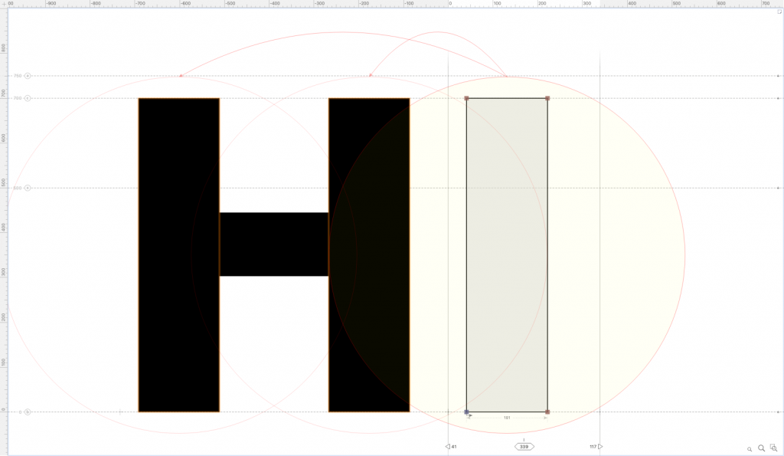This screenshot has width=784, height=456.
Task: Click the right stem of the black H glyph
Action: (369, 254)
